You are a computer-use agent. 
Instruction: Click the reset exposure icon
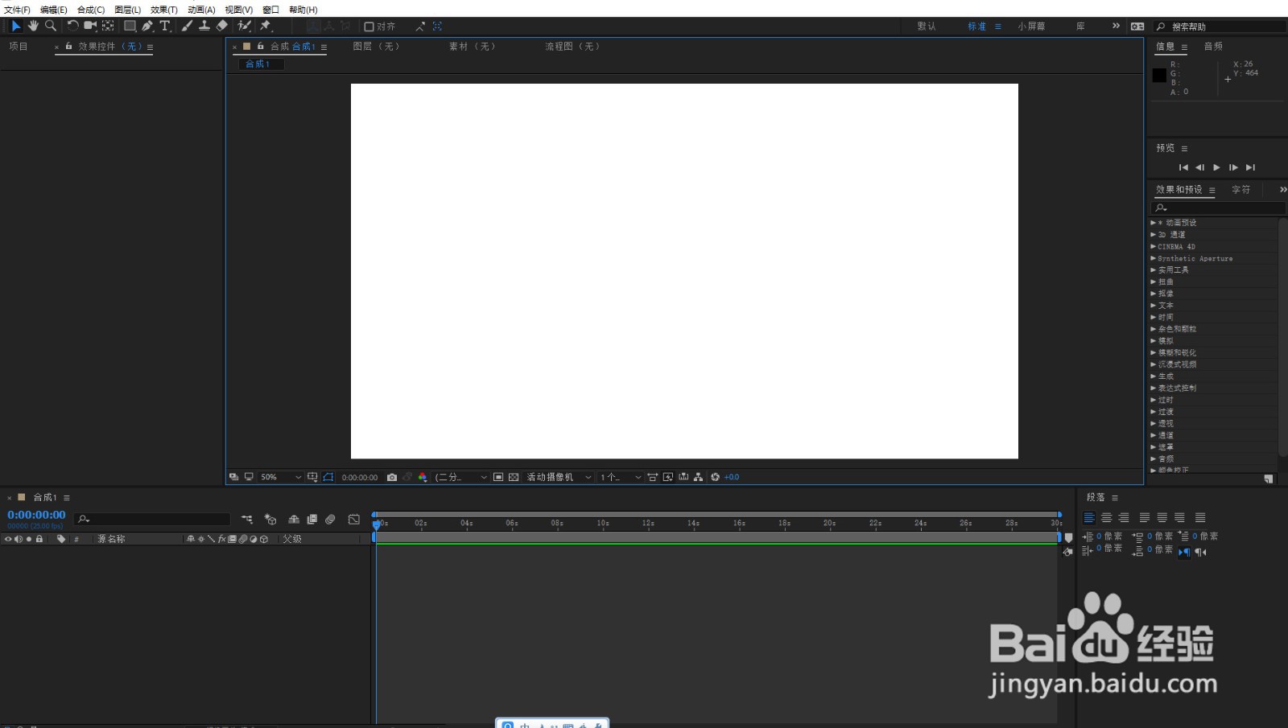tap(715, 477)
